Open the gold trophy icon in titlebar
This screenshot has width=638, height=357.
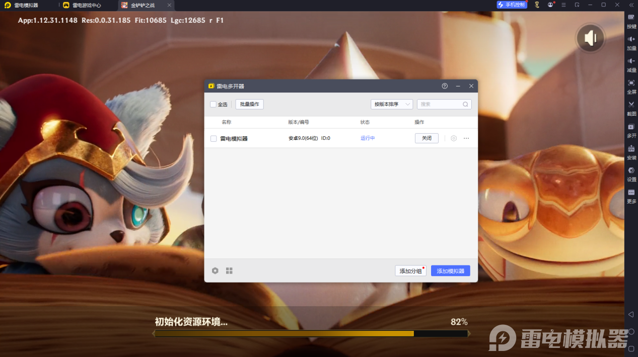537,5
